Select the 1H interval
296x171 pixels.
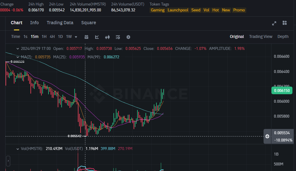[x=44, y=36]
